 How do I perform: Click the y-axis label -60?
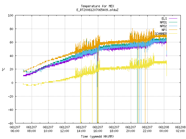click(x=10, y=123)
